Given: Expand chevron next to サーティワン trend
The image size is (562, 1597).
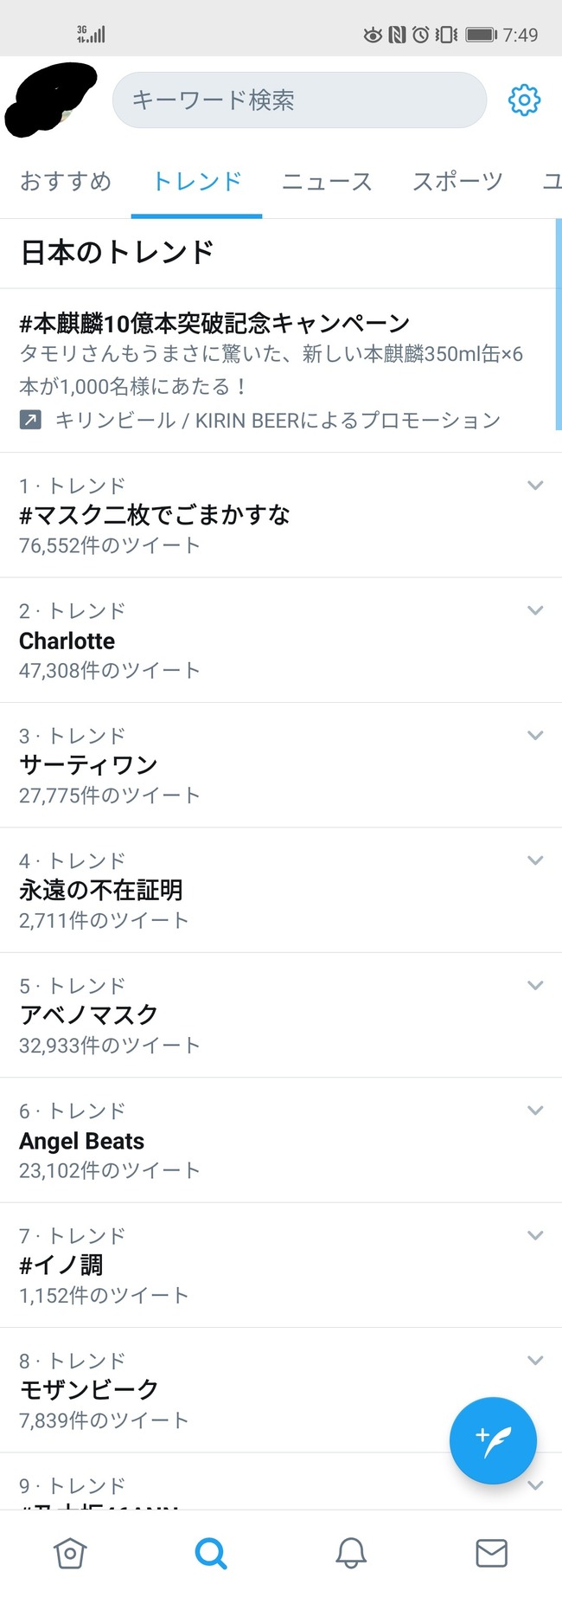Looking at the screenshot, I should (x=535, y=735).
